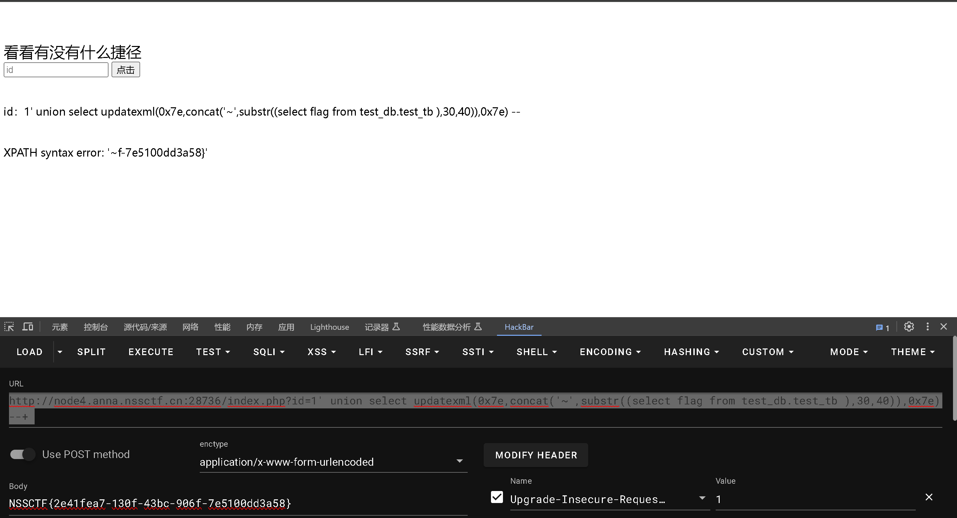The height and width of the screenshot is (518, 957).
Task: Uncheck the Upgrade-Insecure-Requests header checkbox
Action: 497,497
